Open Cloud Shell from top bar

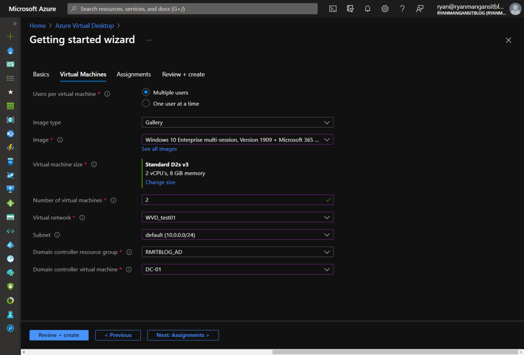(333, 9)
